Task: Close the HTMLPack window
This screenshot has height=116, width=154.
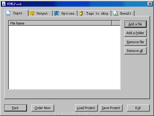Action: tap(150, 4)
